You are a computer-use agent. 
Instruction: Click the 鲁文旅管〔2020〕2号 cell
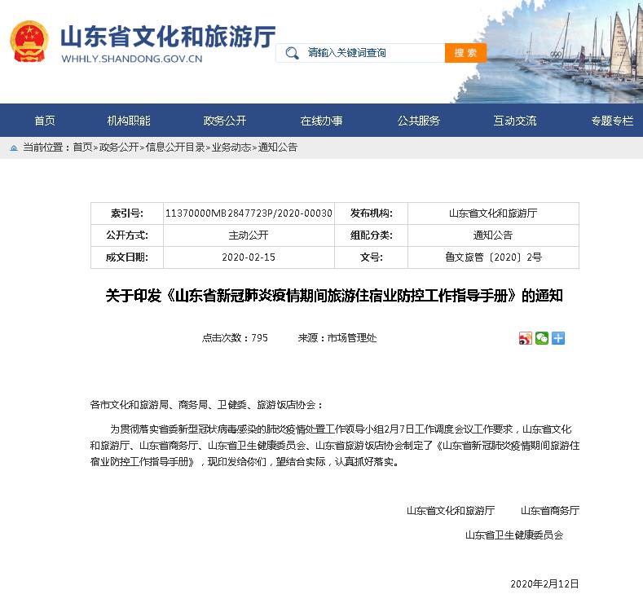(x=493, y=257)
